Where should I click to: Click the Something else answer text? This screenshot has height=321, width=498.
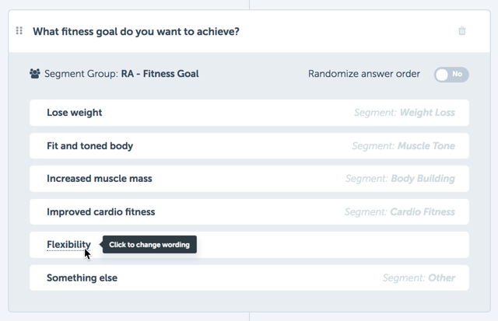point(82,277)
